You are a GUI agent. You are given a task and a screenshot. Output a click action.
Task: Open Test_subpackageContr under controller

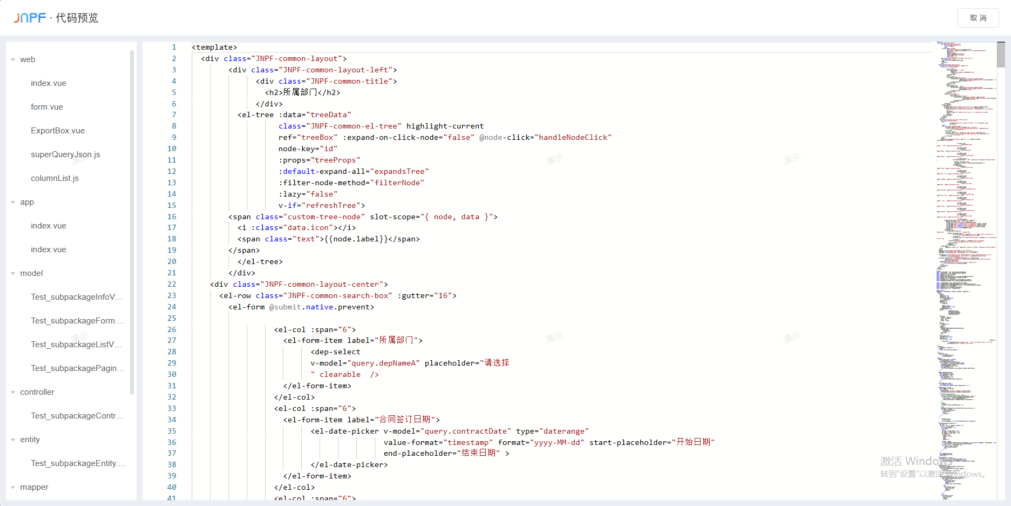(77, 416)
